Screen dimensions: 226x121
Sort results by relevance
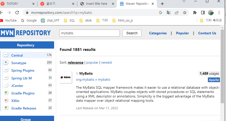coord(76,63)
